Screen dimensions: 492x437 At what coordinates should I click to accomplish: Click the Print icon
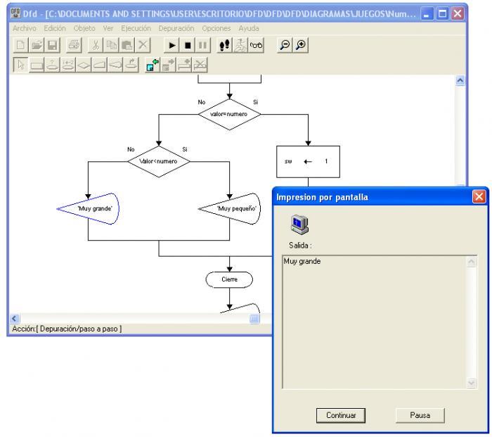click(74, 45)
